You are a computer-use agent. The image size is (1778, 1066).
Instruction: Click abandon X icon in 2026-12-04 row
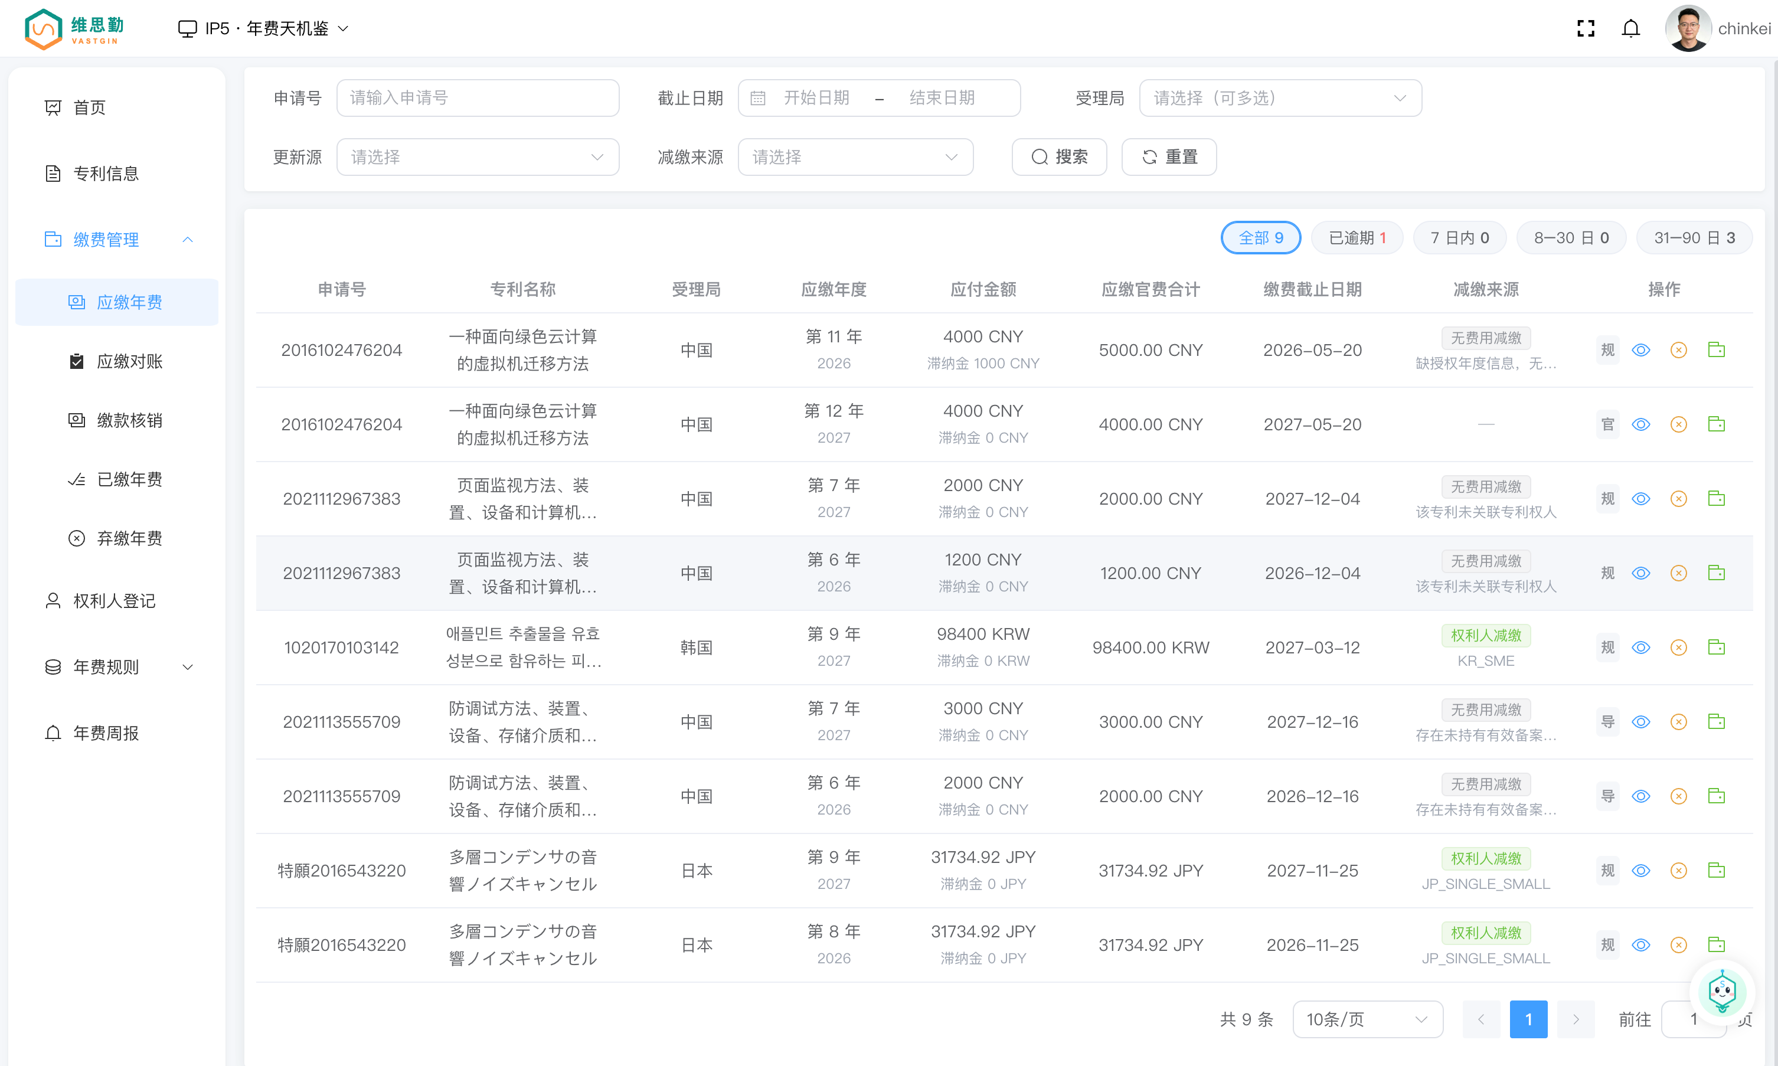click(x=1678, y=573)
